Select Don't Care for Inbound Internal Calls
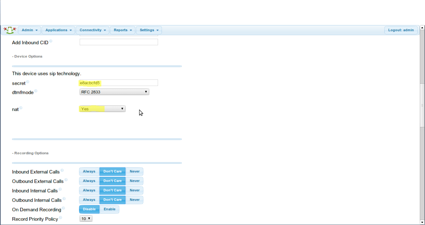Screen dimensions: 425x225 click(x=112, y=190)
